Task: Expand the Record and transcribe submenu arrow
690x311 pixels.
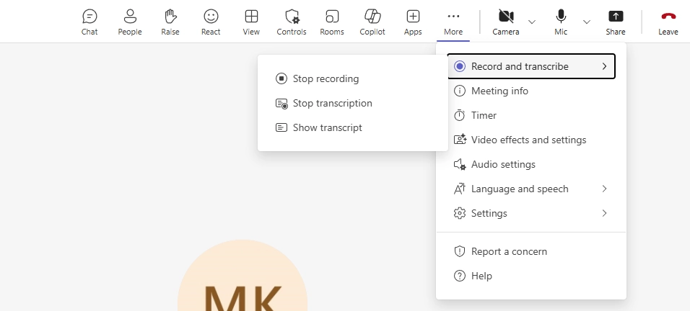Action: coord(604,66)
